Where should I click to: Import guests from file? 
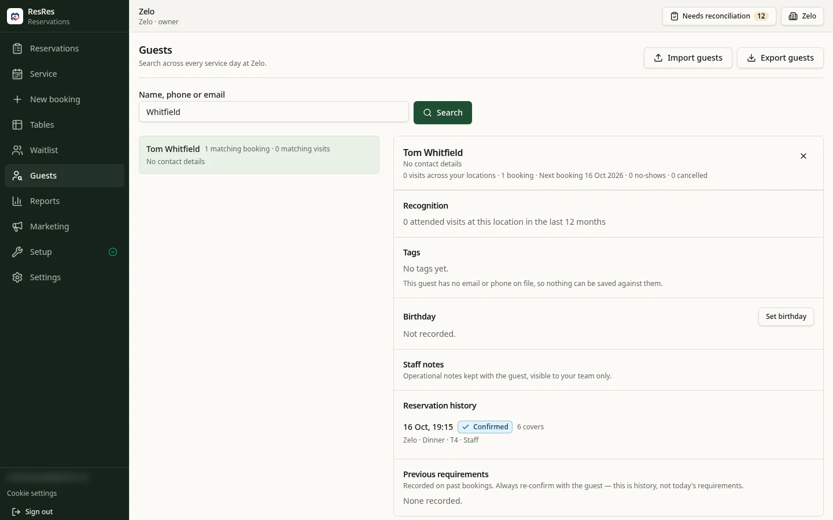click(688, 58)
